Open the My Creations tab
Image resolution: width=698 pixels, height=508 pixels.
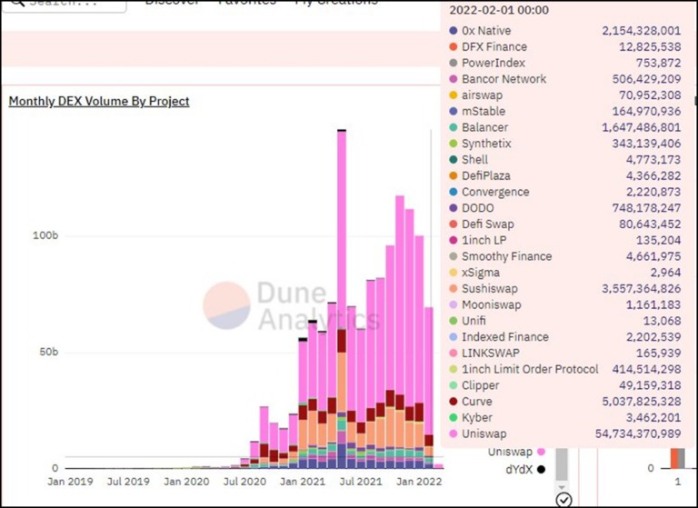point(336,2)
